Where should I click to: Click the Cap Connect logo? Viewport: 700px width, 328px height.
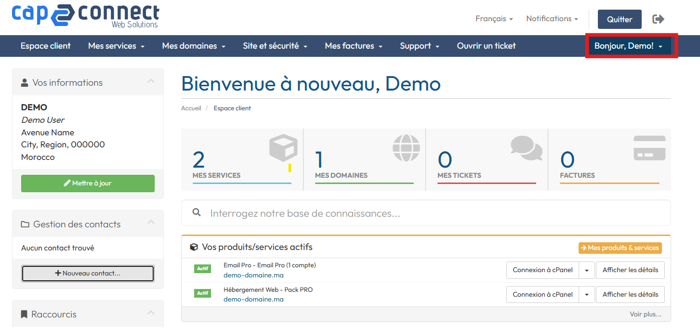85,16
